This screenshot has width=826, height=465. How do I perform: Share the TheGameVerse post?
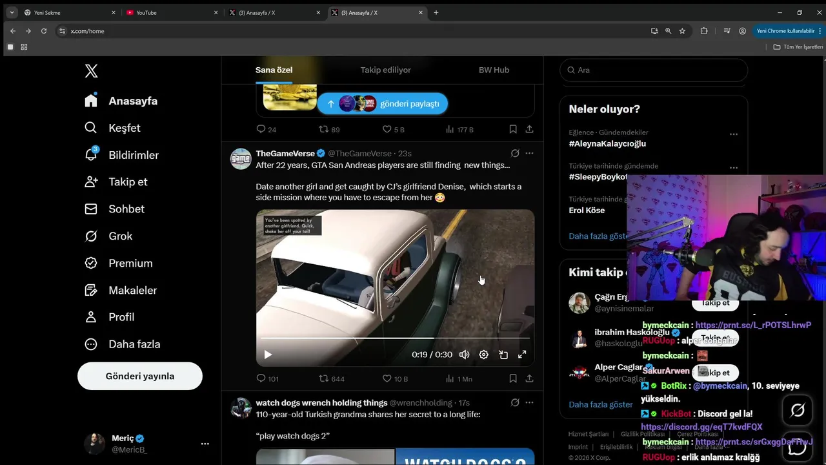pos(529,378)
